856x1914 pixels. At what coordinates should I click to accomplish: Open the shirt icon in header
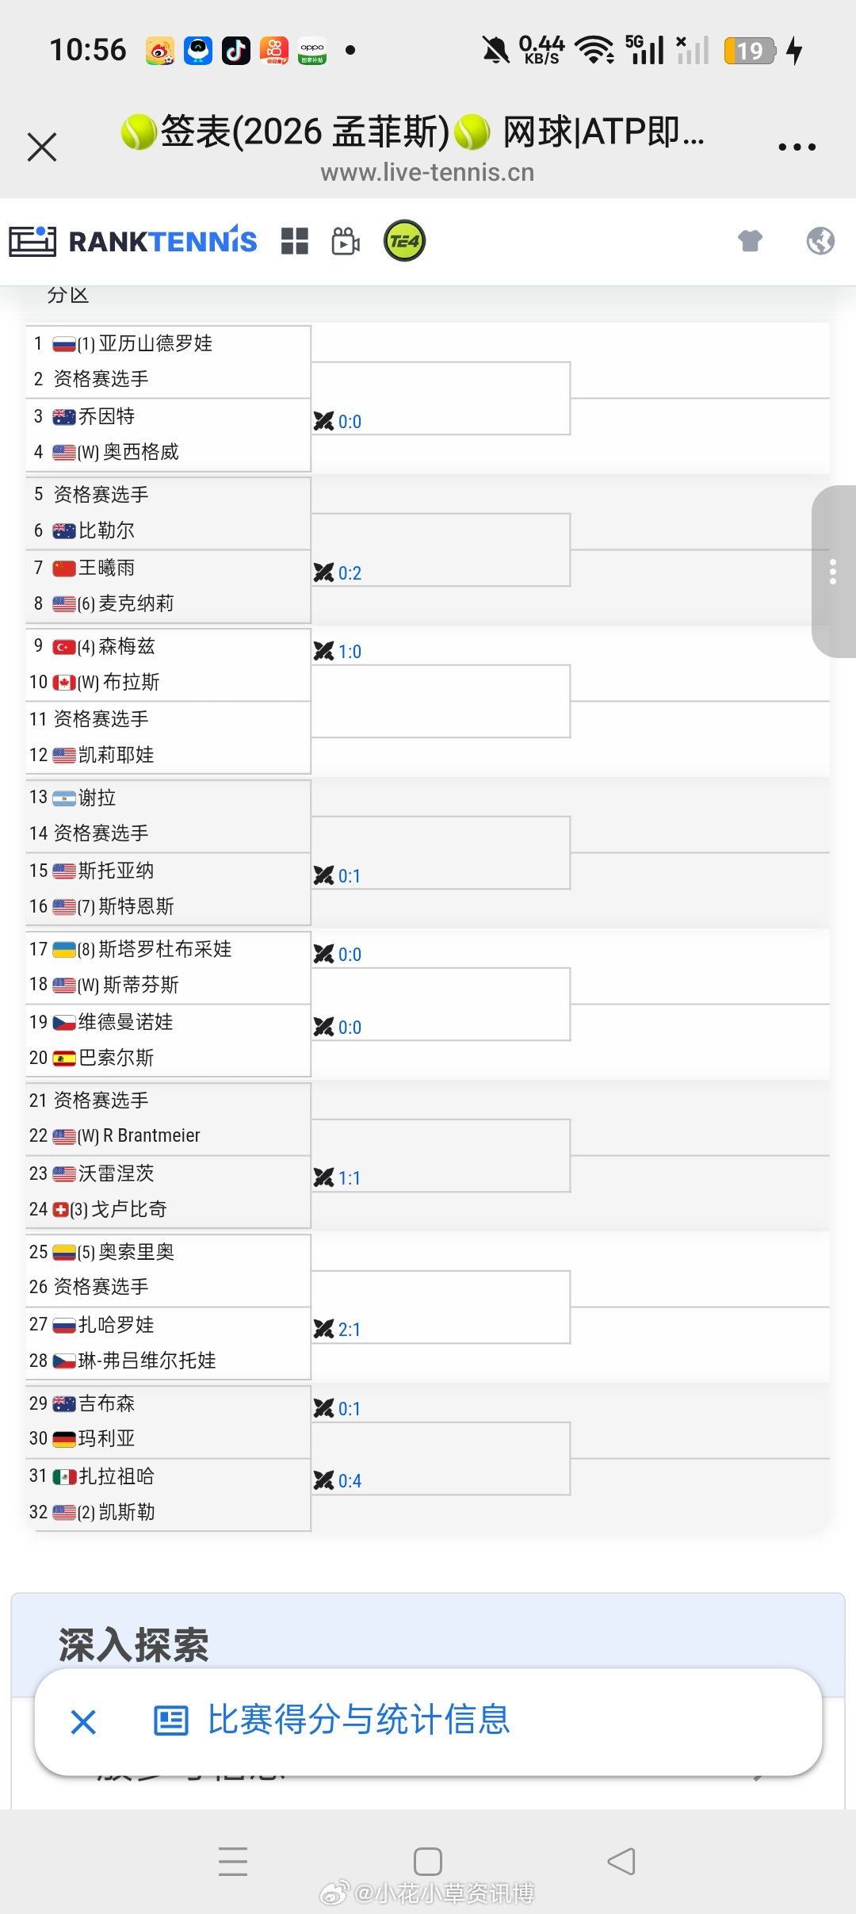tap(750, 240)
